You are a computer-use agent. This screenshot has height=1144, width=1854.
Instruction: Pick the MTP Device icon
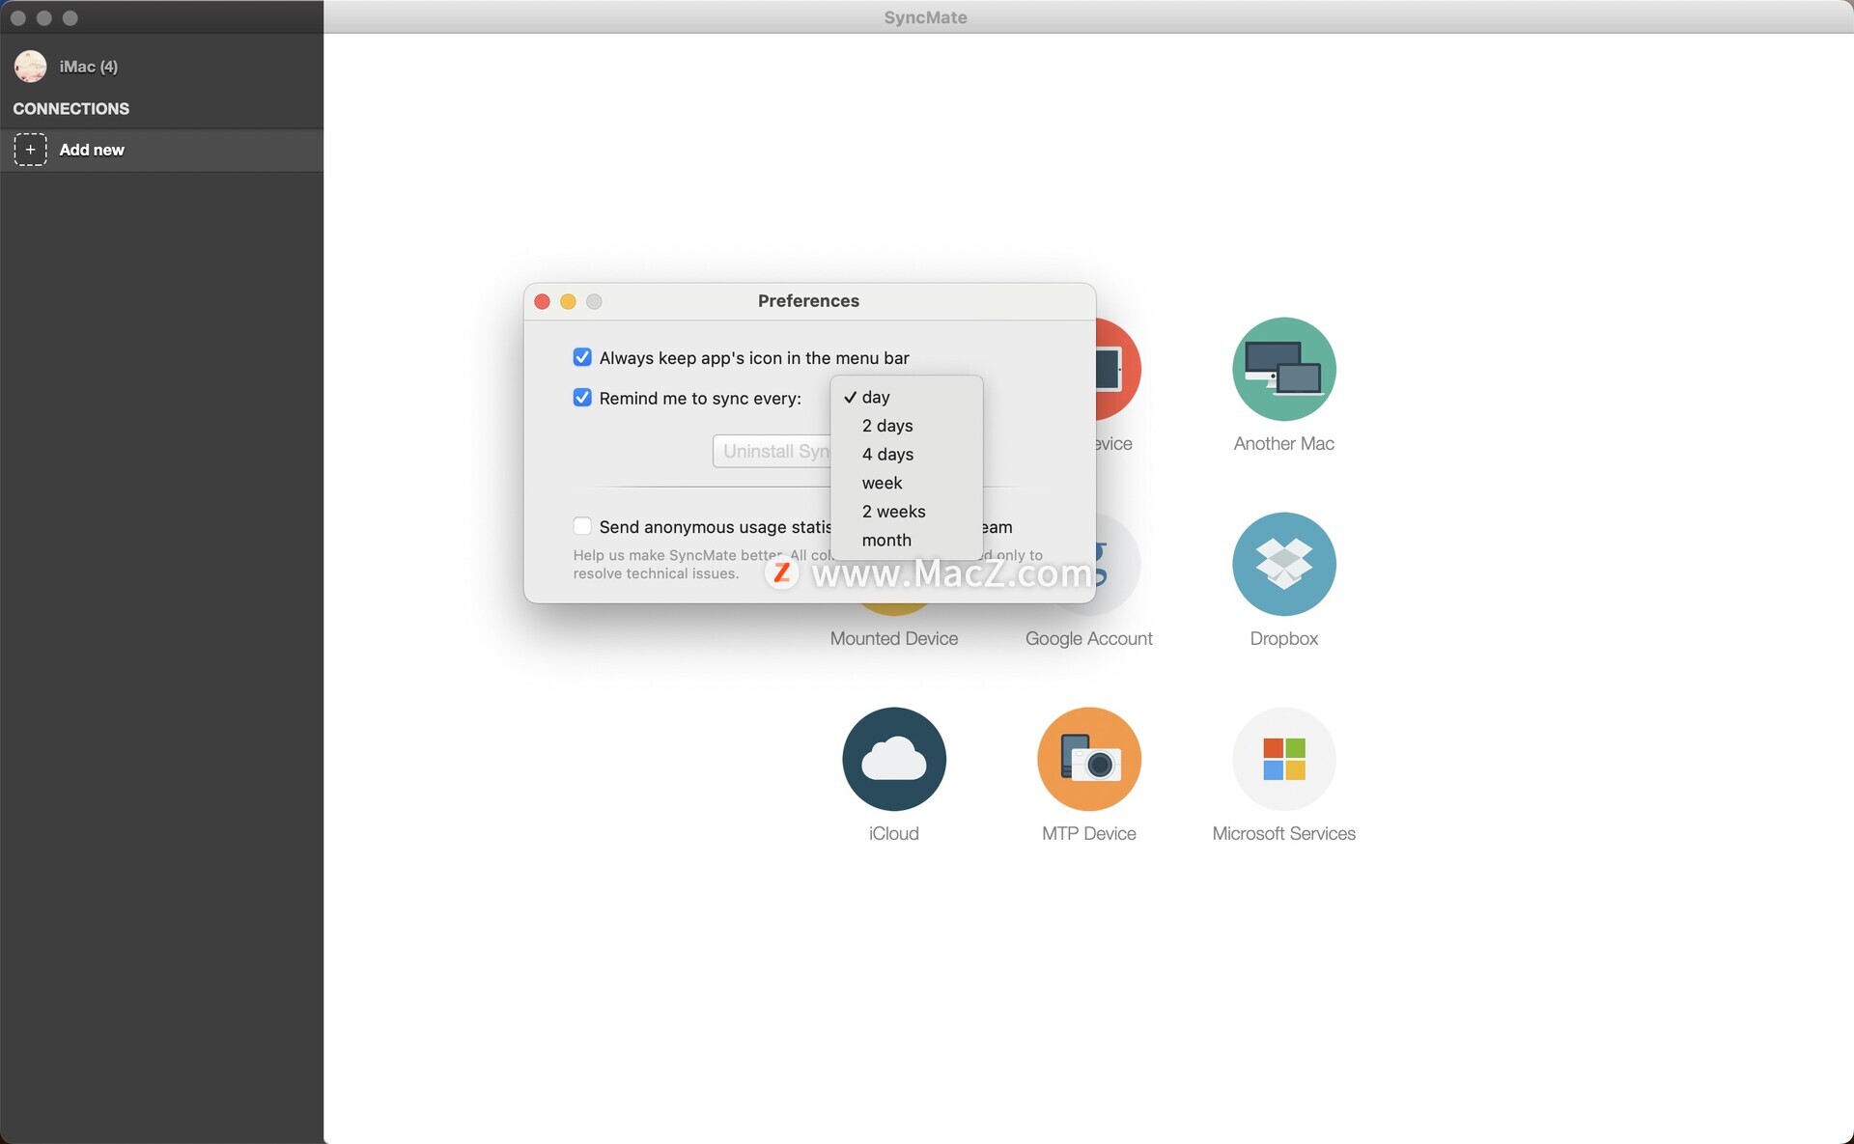point(1088,759)
